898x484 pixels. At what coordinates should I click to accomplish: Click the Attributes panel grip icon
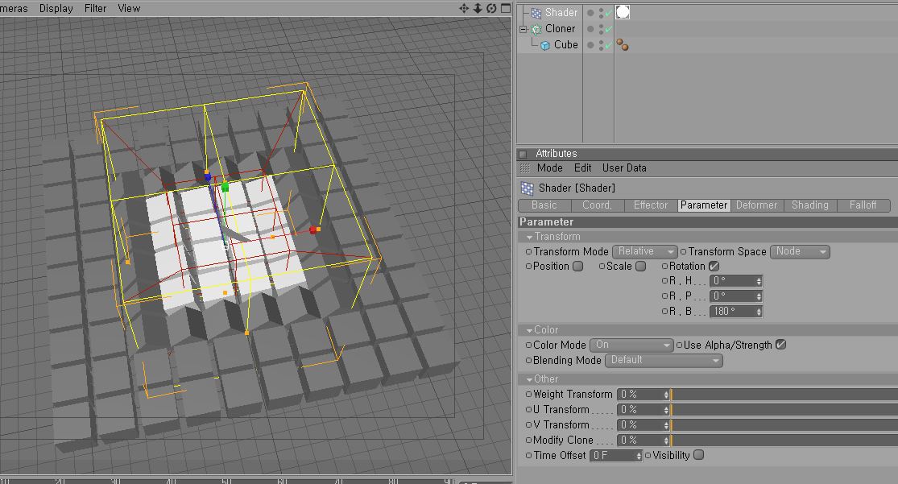point(525,168)
